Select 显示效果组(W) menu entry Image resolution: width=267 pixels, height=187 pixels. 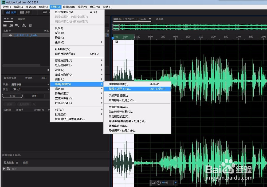click(77, 12)
